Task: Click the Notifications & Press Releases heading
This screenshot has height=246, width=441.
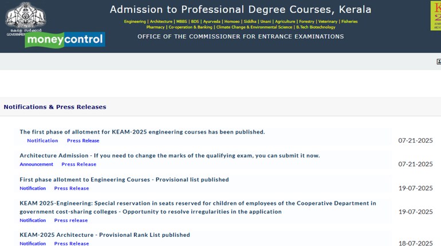Action: [x=55, y=107]
